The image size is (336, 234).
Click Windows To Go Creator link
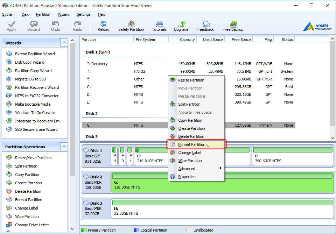click(35, 113)
